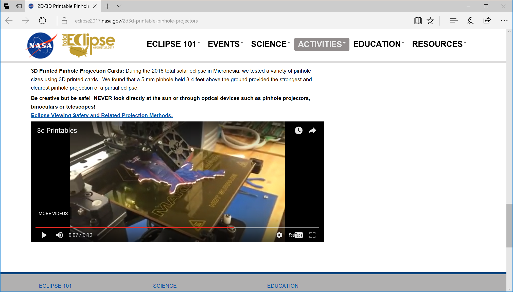Mute the video with the speaker icon

[59, 235]
